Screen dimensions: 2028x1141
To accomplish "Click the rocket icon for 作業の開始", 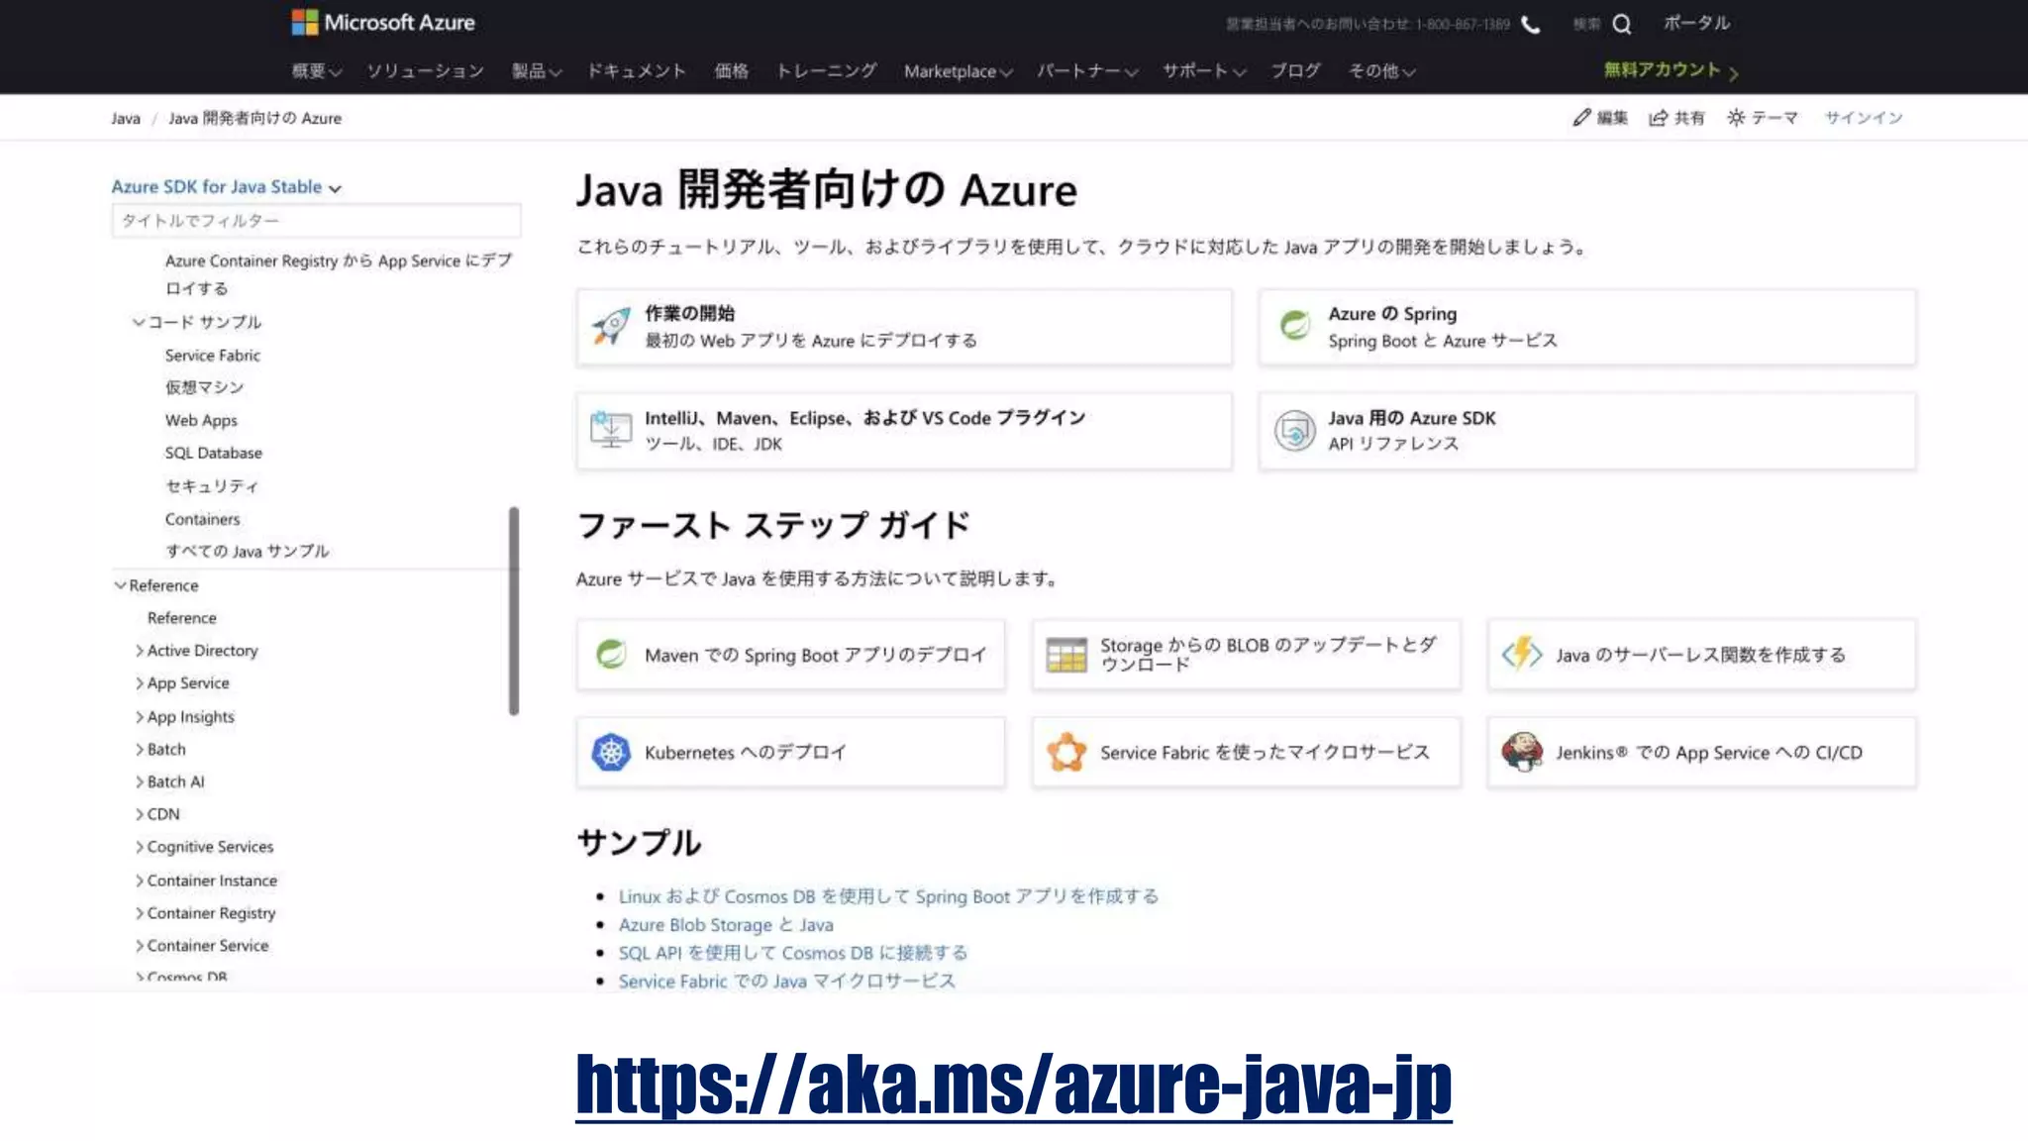I will pos(611,326).
